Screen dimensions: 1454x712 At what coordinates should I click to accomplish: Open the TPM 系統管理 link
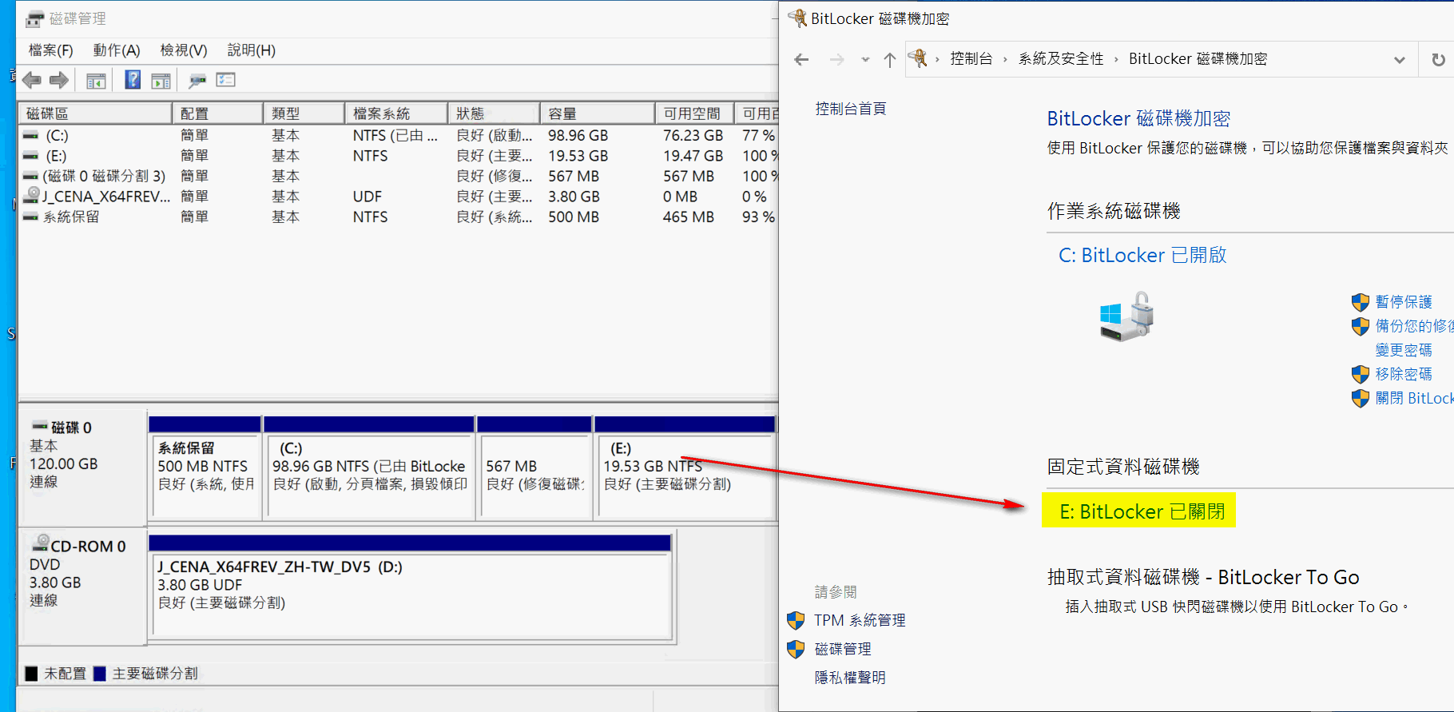pos(860,620)
